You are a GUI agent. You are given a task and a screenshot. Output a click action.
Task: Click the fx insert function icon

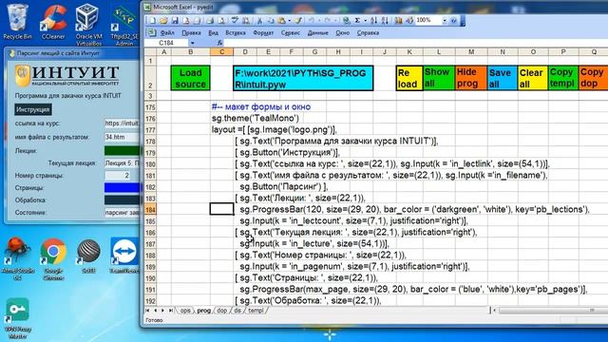219,43
